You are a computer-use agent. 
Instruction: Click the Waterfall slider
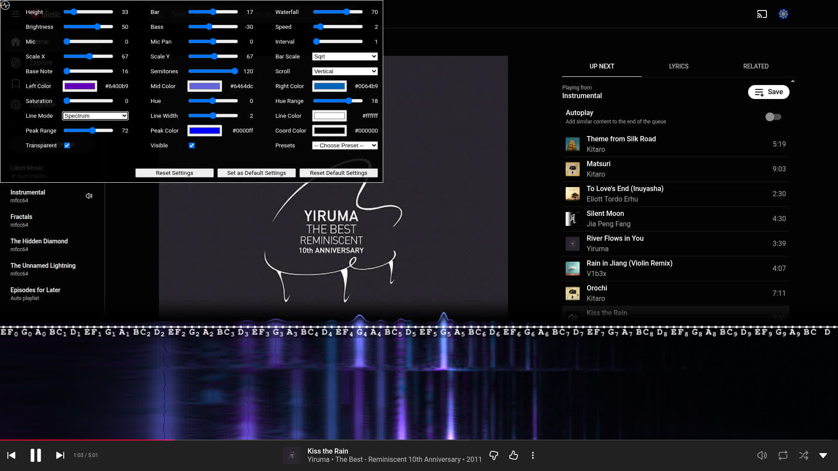338,12
